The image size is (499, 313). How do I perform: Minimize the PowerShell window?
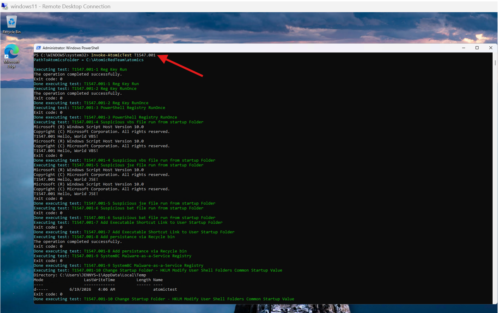(x=464, y=48)
